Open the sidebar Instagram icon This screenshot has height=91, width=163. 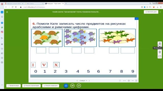2,32
